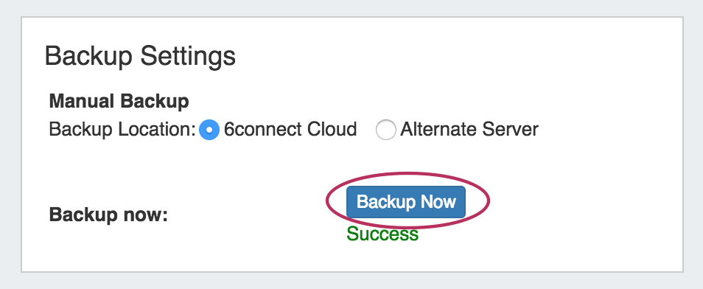Select the 6connect Cloud radio button
This screenshot has width=703, height=289.
point(209,130)
